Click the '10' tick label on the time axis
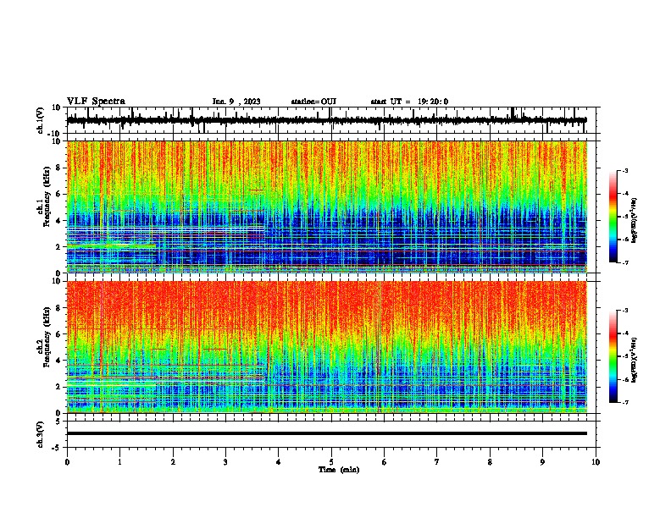 [x=596, y=462]
